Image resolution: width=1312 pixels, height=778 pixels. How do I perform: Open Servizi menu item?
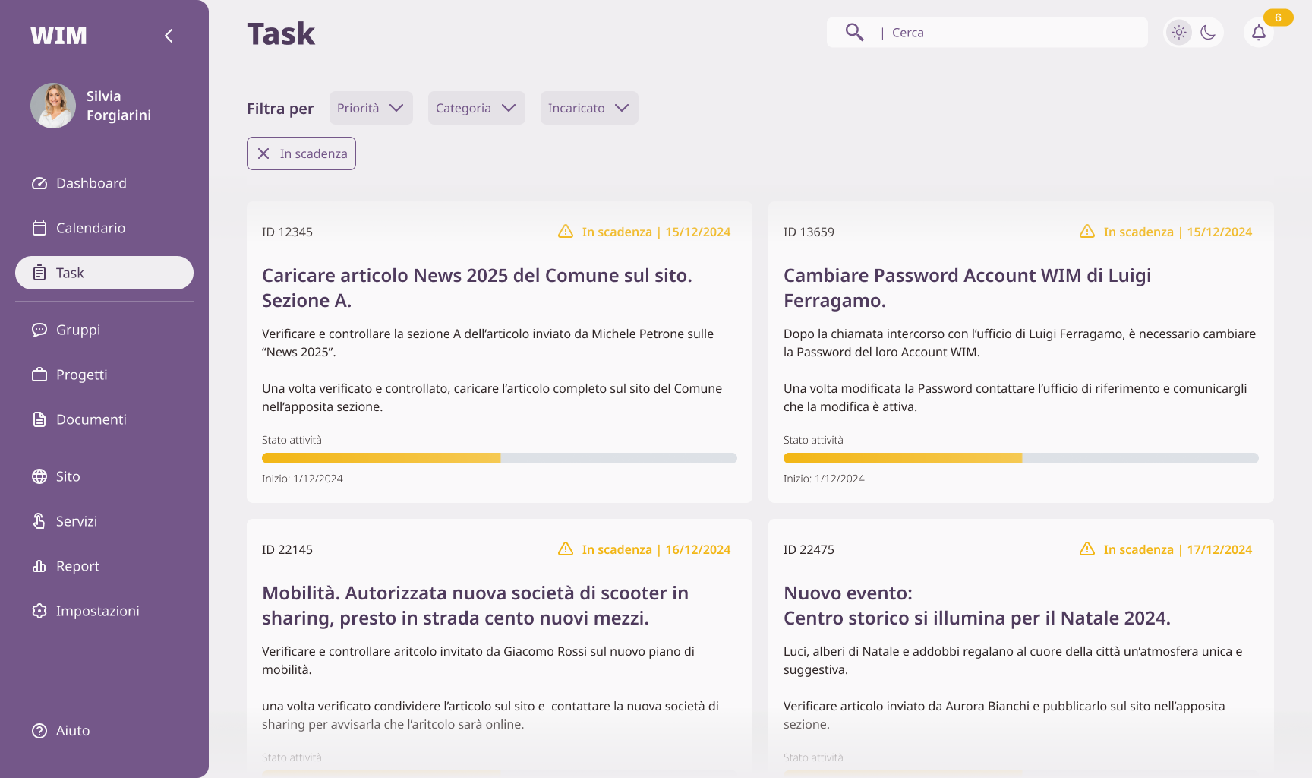click(104, 521)
